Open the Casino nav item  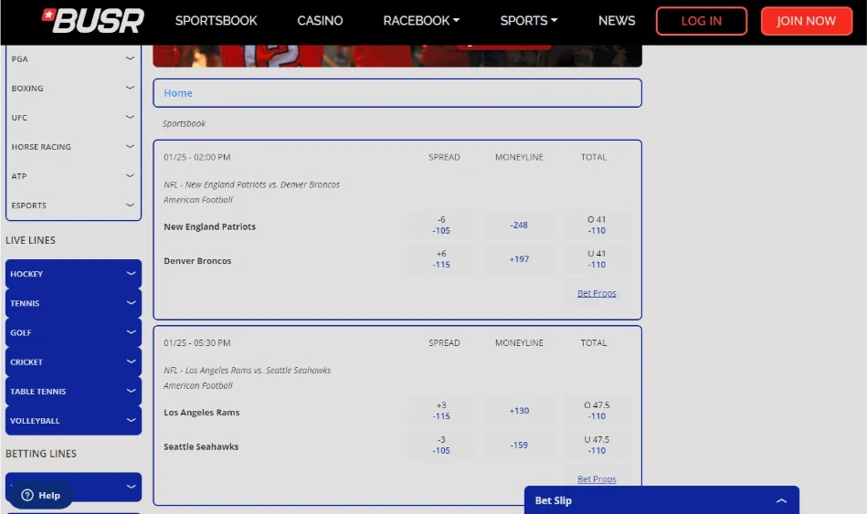coord(320,20)
